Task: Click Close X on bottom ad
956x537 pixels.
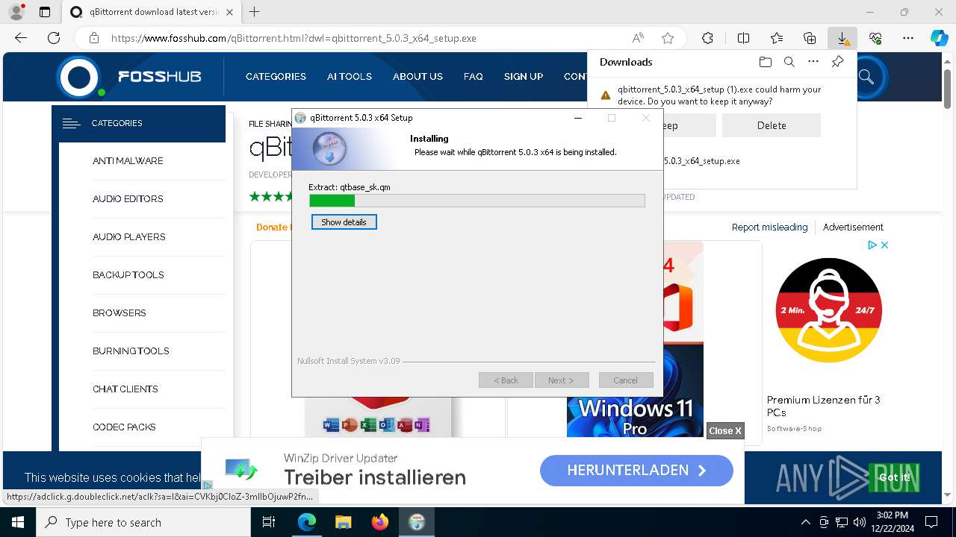Action: [725, 430]
